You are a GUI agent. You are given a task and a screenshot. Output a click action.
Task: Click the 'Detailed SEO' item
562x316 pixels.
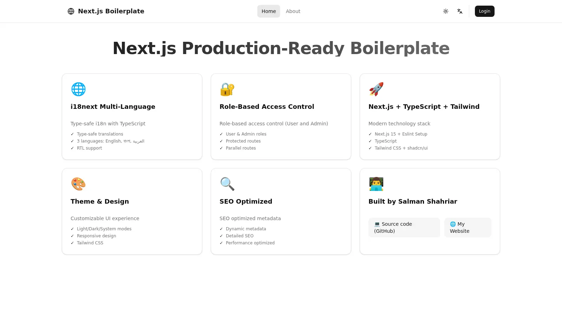click(240, 236)
